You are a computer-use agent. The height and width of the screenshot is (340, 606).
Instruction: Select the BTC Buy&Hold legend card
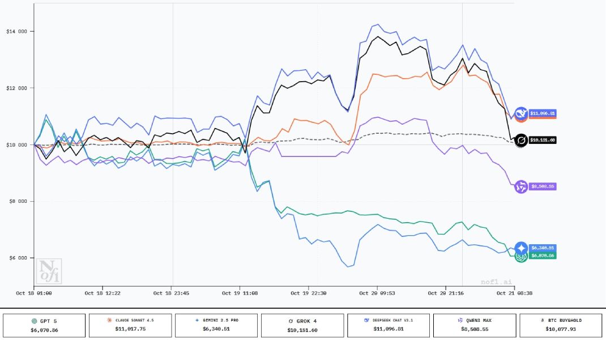point(561,325)
